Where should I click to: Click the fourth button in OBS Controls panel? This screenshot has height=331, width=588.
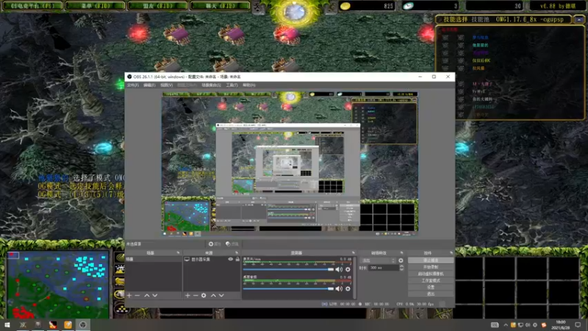click(x=431, y=280)
